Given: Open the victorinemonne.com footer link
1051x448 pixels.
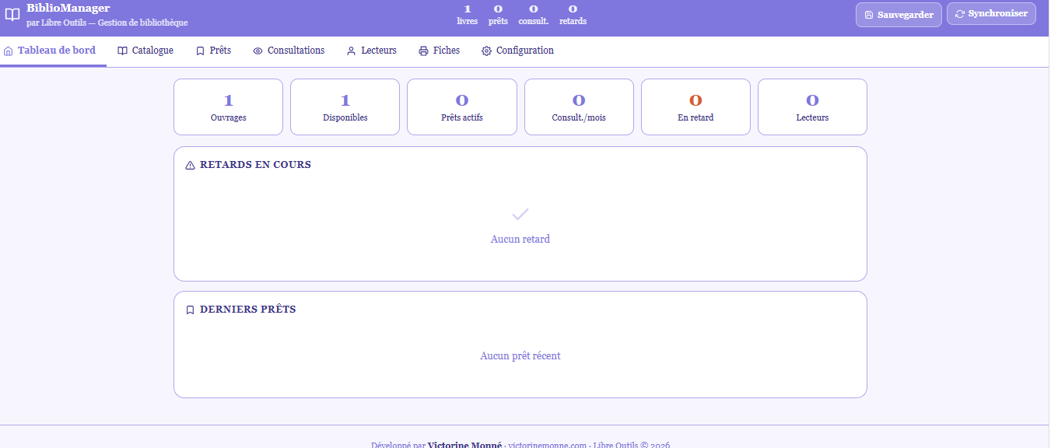Looking at the screenshot, I should [x=548, y=445].
